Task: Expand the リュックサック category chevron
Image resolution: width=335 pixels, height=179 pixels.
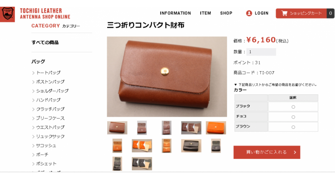Action: coord(33,136)
